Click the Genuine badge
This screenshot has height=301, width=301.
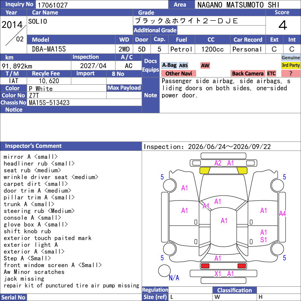290,58
